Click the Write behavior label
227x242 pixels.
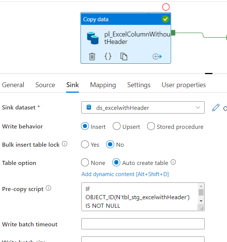[22, 127]
